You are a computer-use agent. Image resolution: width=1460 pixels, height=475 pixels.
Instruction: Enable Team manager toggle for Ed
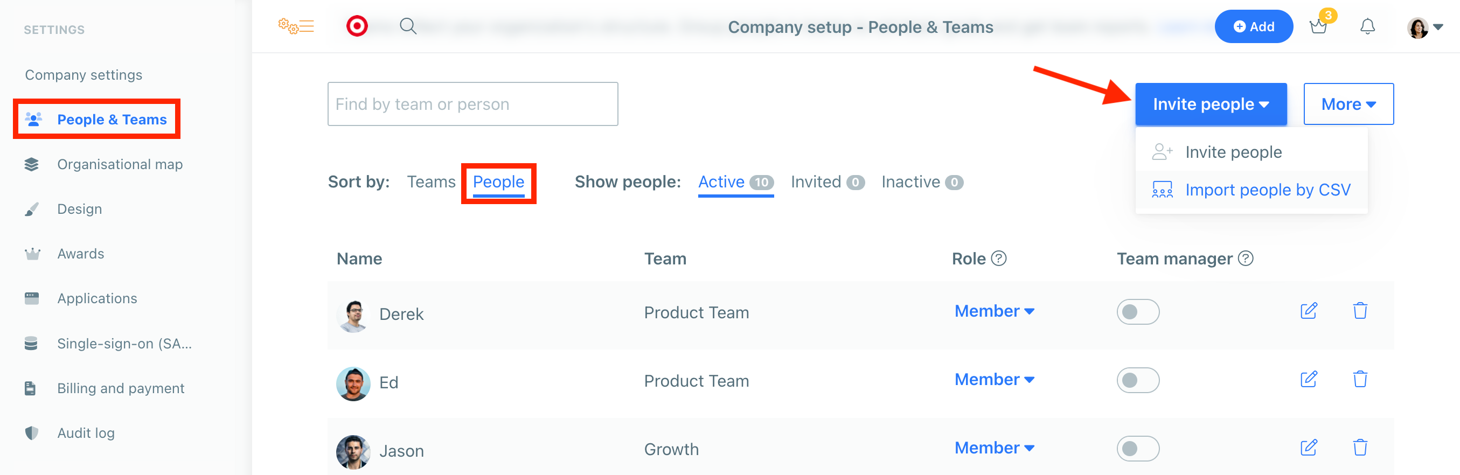pos(1138,380)
